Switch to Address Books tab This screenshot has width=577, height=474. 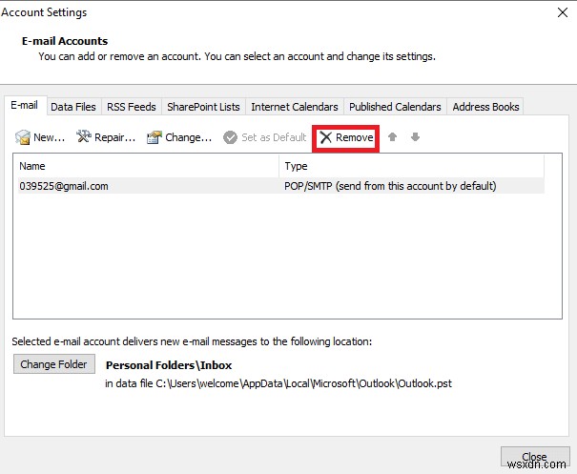[485, 107]
